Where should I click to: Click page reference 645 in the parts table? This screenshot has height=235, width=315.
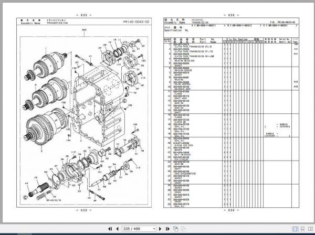(296, 87)
